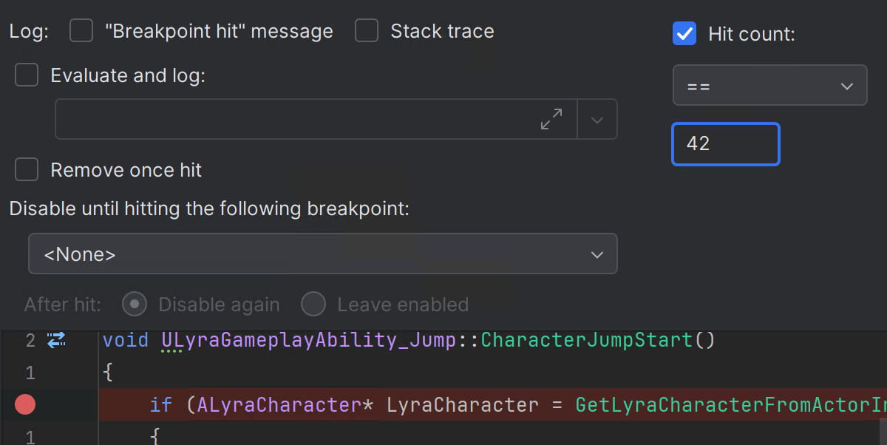Click the override arrows gutter icon
Viewport: 887px width, 445px height.
coord(56,340)
